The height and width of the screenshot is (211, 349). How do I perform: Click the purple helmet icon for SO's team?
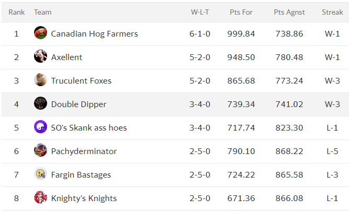coord(40,126)
